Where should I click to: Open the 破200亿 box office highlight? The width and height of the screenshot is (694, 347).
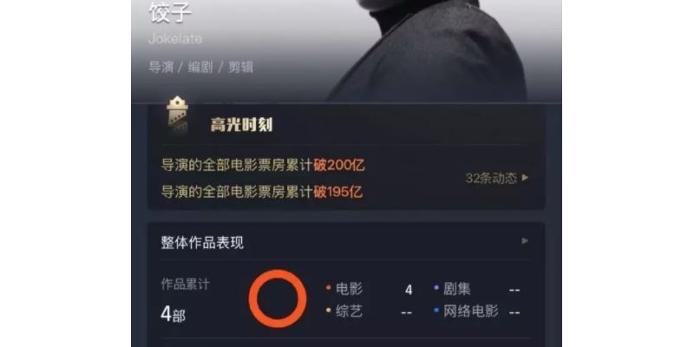[263, 166]
